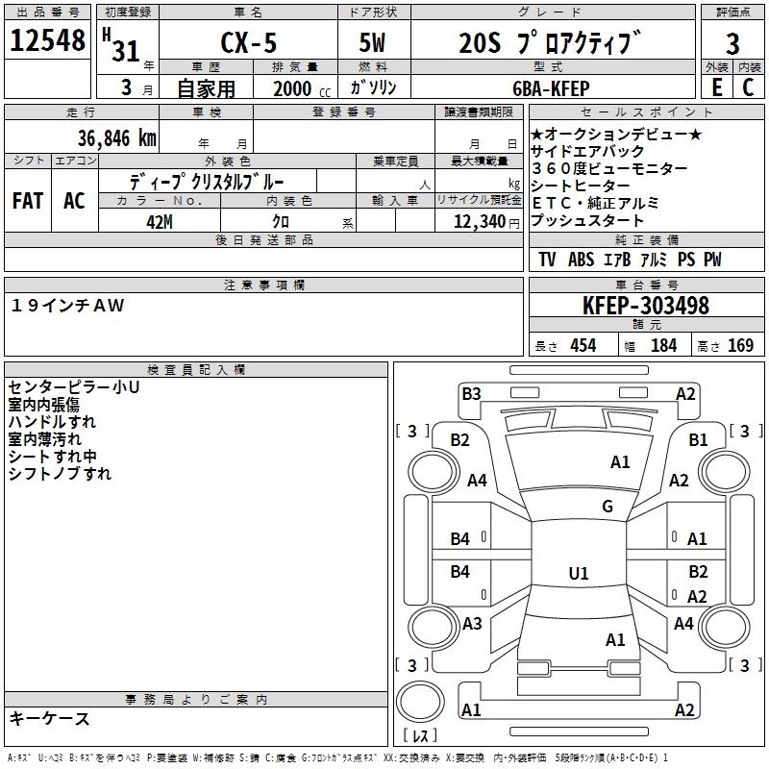Select the サイドエアバック sales point

pyautogui.click(x=587, y=151)
